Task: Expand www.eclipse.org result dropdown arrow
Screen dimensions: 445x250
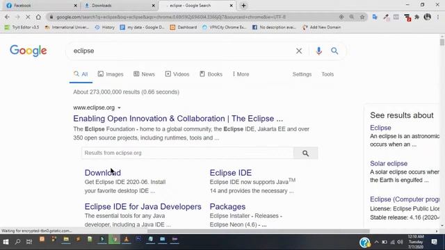Action: click(x=119, y=108)
